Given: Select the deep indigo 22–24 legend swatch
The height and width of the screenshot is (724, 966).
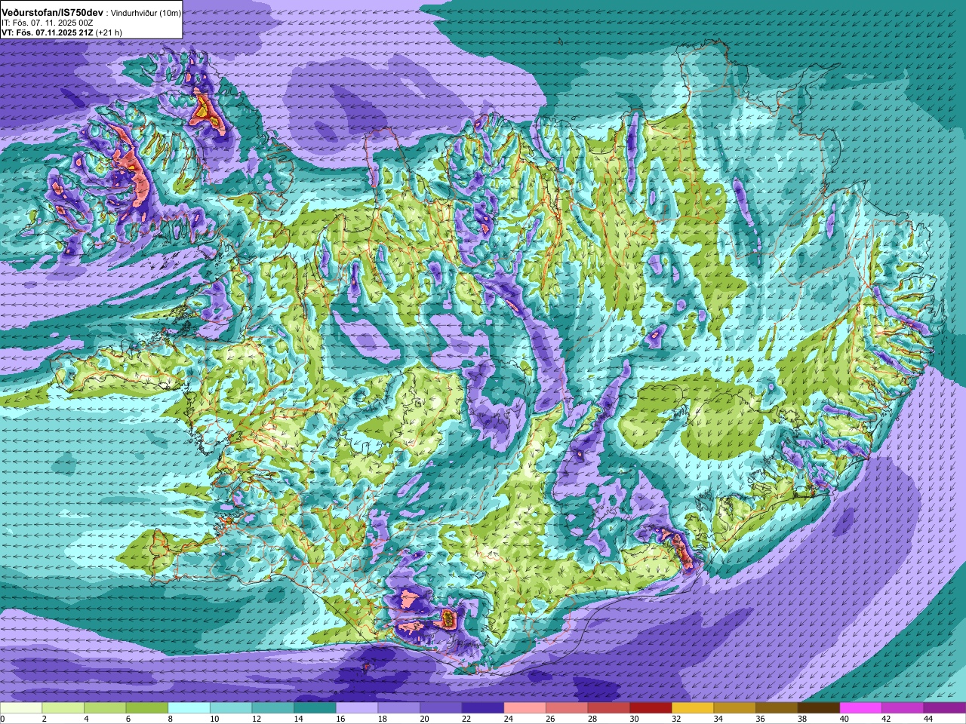Looking at the screenshot, I should pos(483,708).
